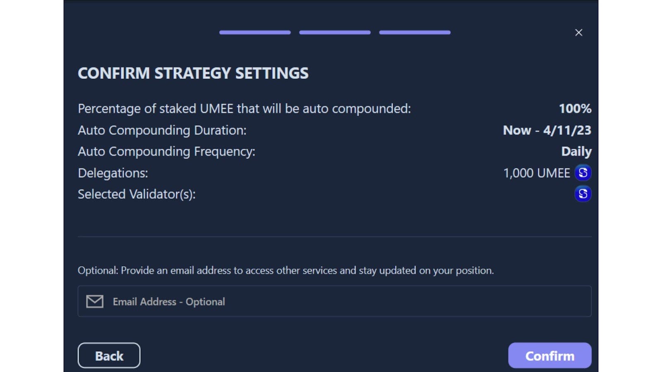
Task: Select the second progress step bar
Action: click(x=335, y=32)
